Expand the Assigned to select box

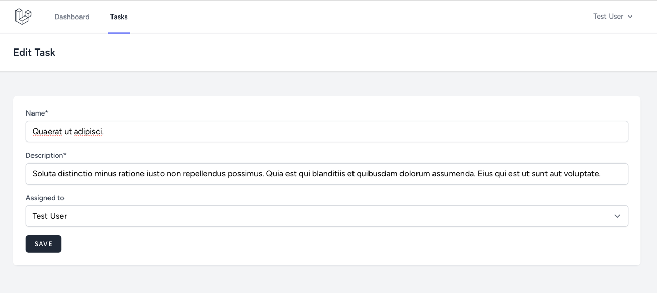327,216
